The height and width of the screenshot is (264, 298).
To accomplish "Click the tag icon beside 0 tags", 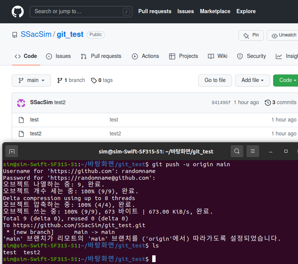I will (94, 80).
